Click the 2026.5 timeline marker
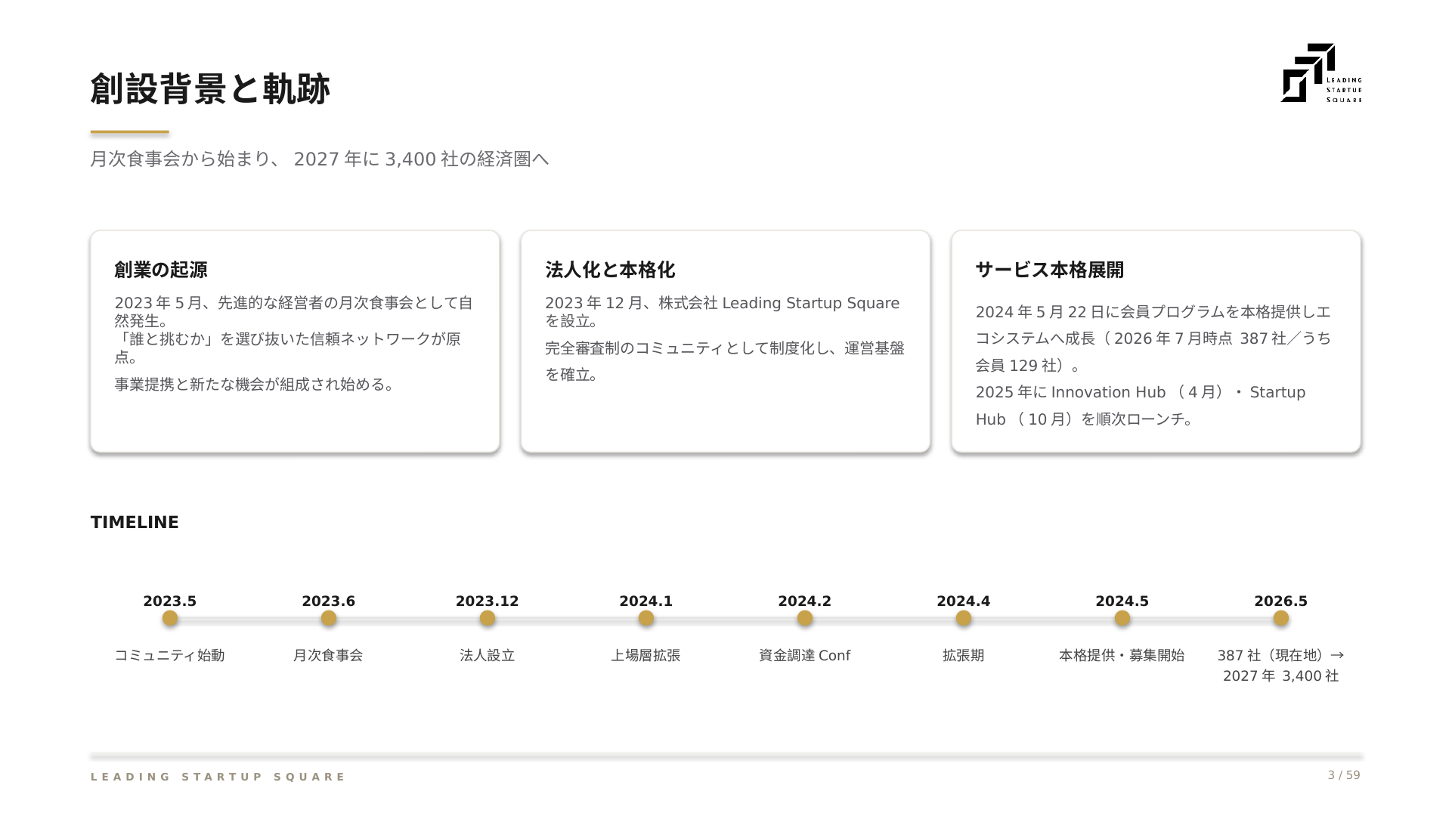Screen dimensions: 1452x816 point(1281,618)
